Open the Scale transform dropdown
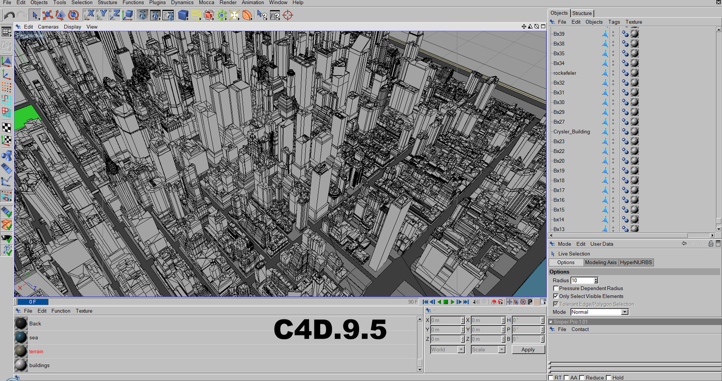This screenshot has height=381, width=722. point(487,349)
